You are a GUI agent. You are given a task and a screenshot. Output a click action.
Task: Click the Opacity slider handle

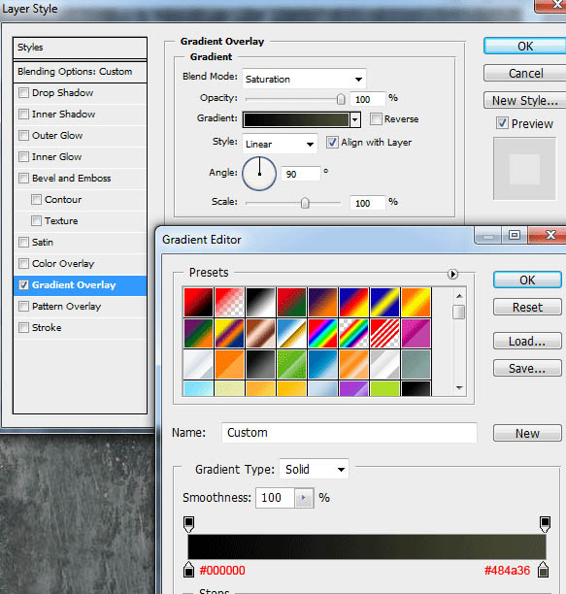pos(341,99)
